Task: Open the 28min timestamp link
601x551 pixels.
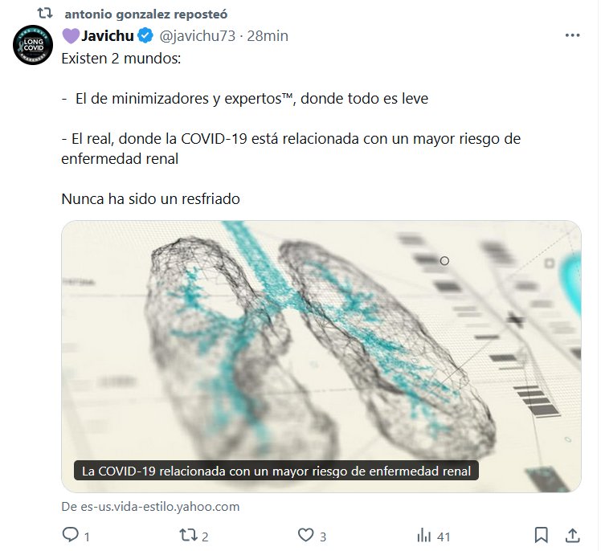Action: click(x=268, y=35)
